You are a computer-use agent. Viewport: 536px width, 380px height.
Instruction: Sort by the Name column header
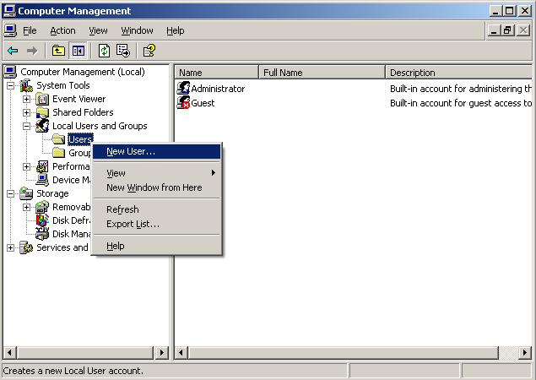217,73
